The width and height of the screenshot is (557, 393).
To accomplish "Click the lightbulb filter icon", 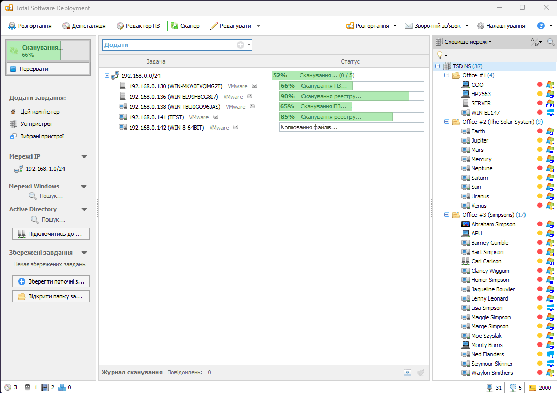I will coord(440,55).
